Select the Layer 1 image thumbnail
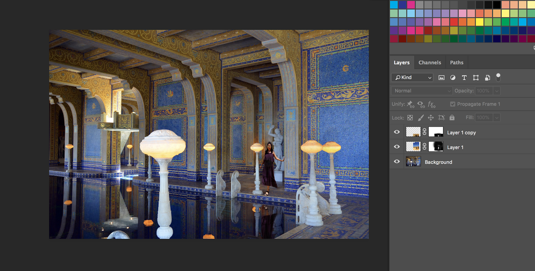The height and width of the screenshot is (271, 535). click(413, 147)
